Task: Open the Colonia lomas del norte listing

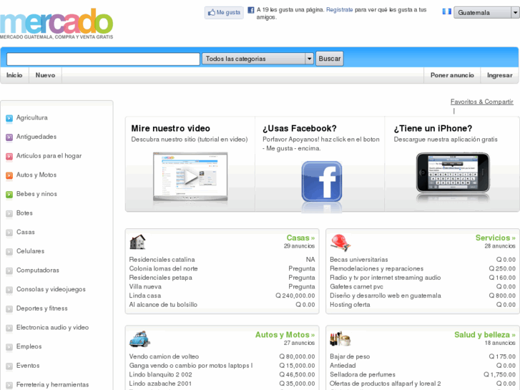Action: click(x=163, y=268)
